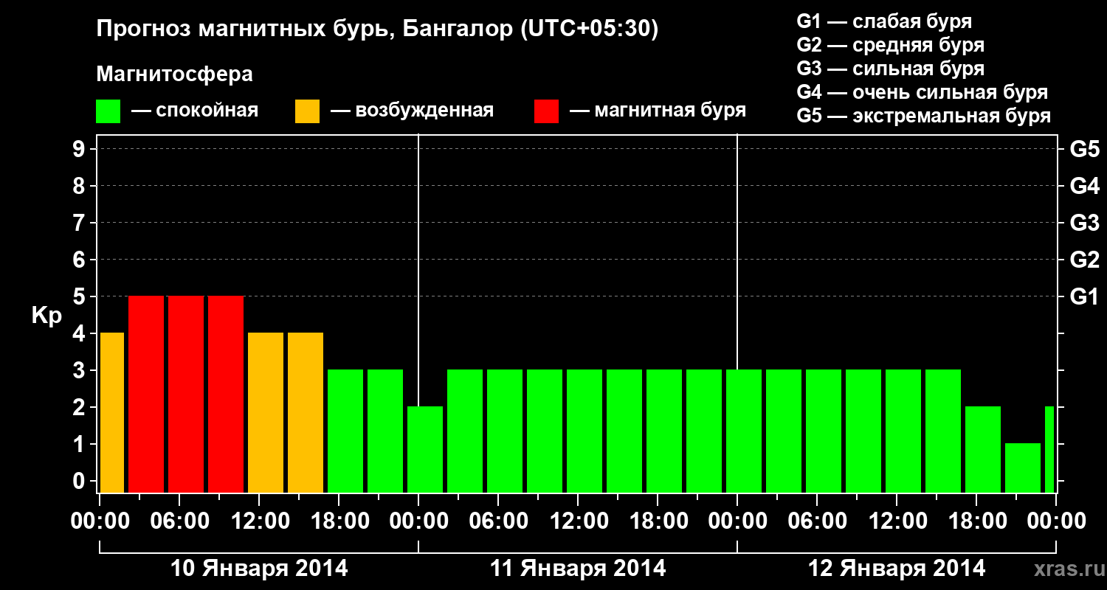Click the lone Kp 1 green bar on 12 Января
This screenshot has width=1107, height=590.
(x=1023, y=468)
